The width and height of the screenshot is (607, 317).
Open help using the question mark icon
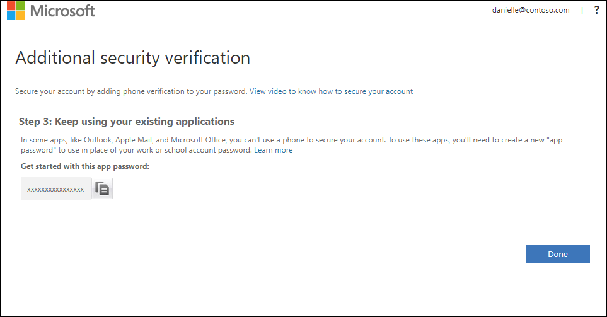click(596, 10)
